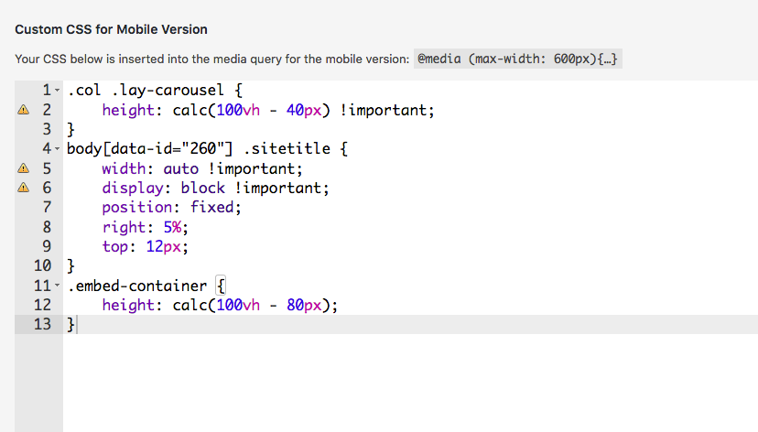Click line number 10 in the gutter
Screen dimensions: 758x432
42,266
